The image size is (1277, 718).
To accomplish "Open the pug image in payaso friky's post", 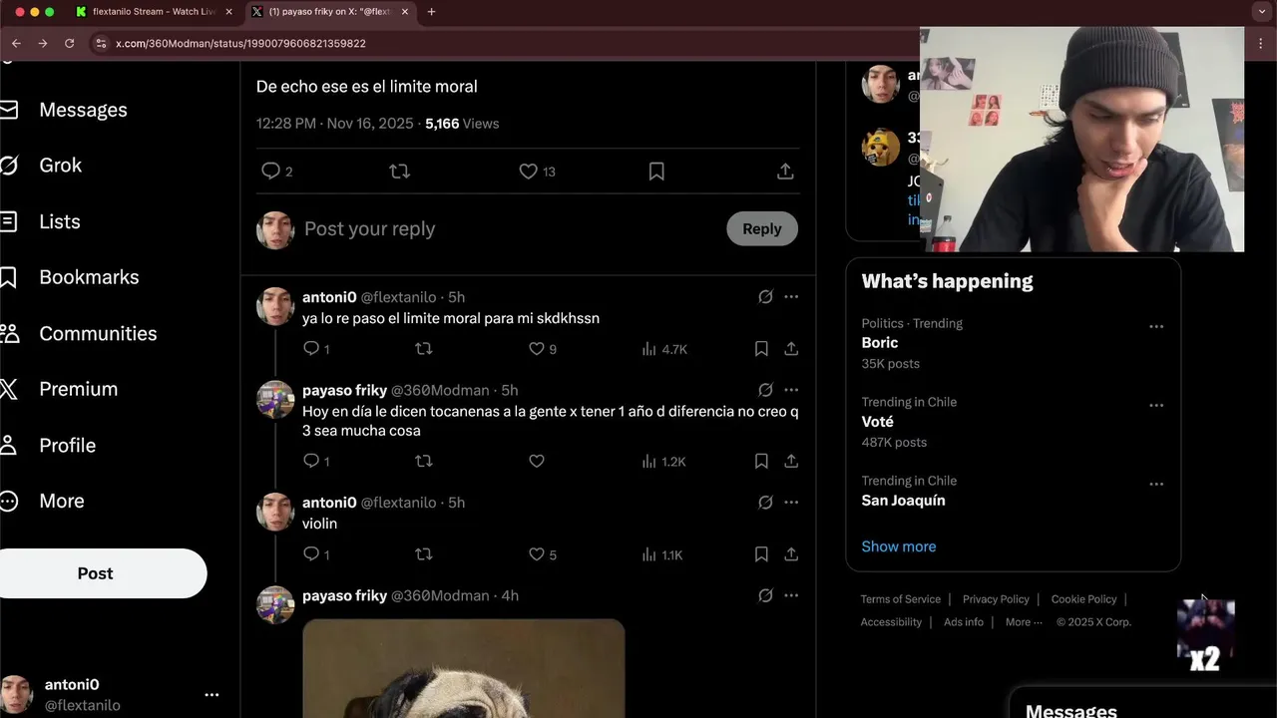I will tap(464, 668).
